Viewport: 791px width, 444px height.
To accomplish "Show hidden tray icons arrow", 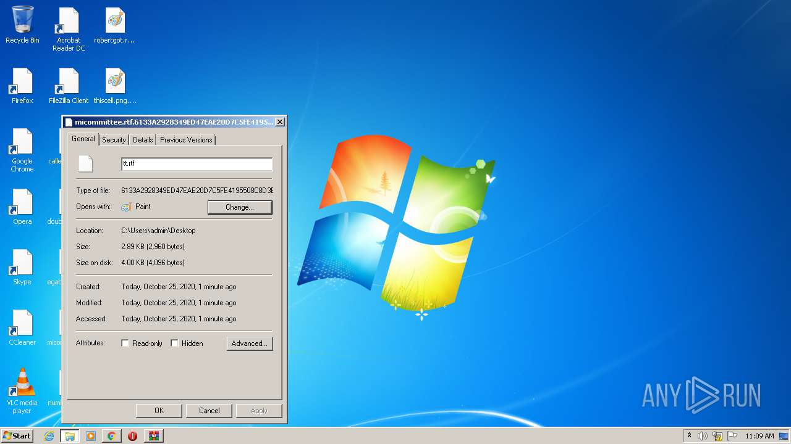I will click(x=690, y=435).
